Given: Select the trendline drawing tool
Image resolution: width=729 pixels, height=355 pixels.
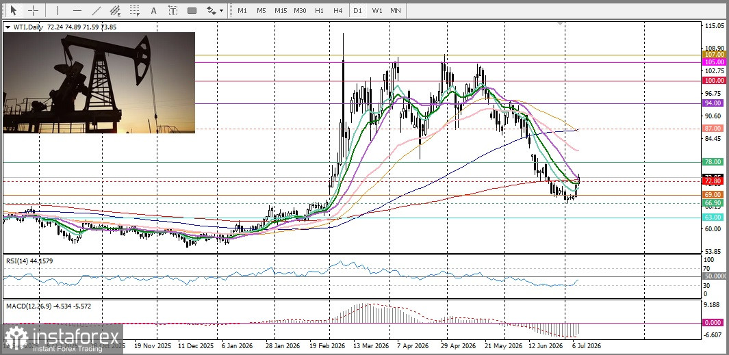Looking at the screenshot, I should coord(97,10).
